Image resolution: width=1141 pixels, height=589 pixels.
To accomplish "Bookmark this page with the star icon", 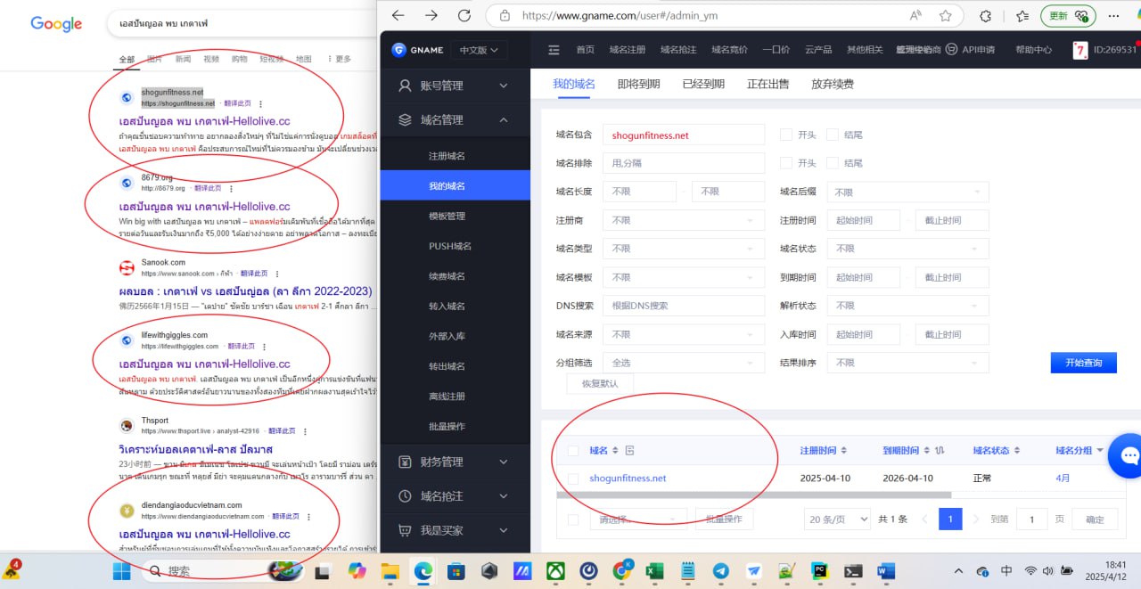I will (x=946, y=16).
